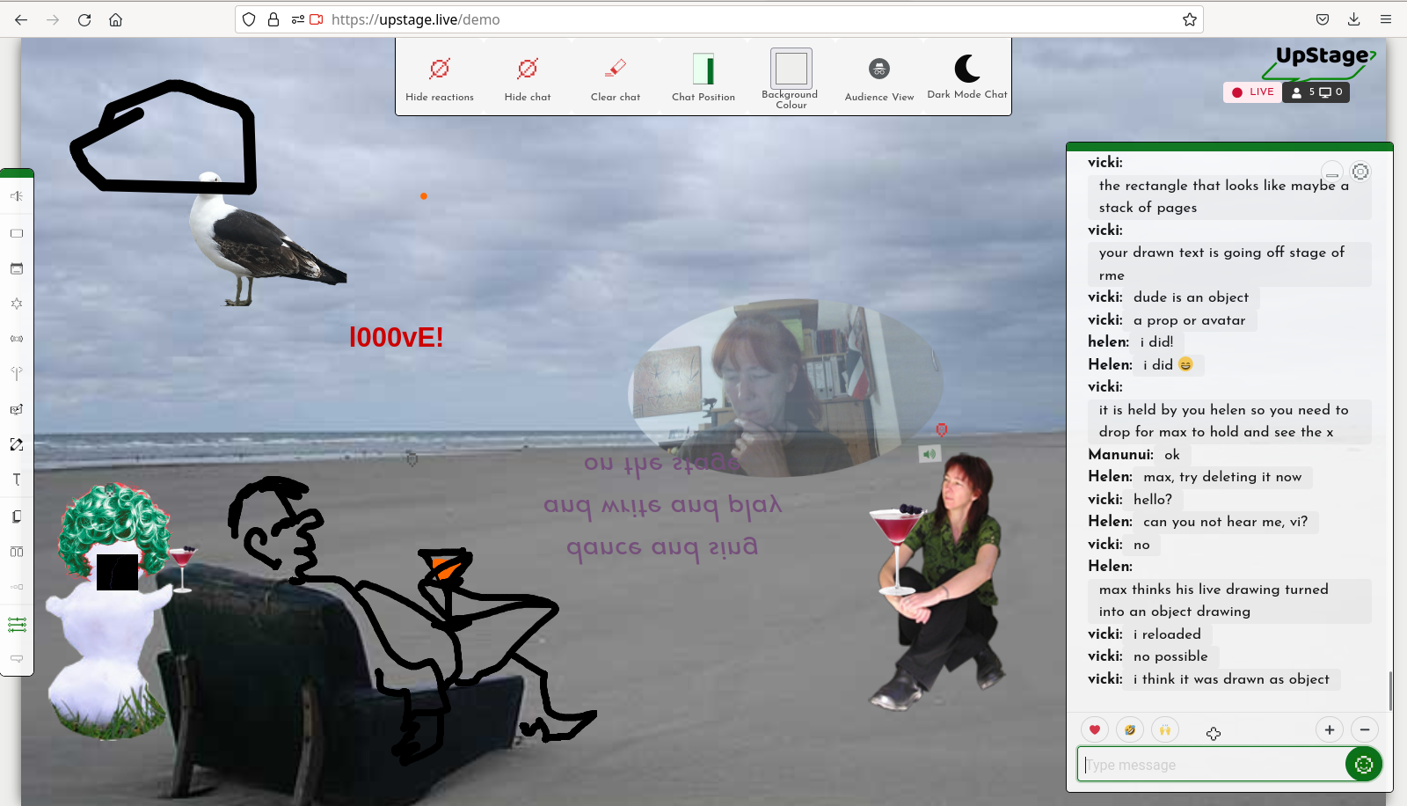Select the text tool in left sidebar
The width and height of the screenshot is (1407, 806).
pyautogui.click(x=17, y=480)
